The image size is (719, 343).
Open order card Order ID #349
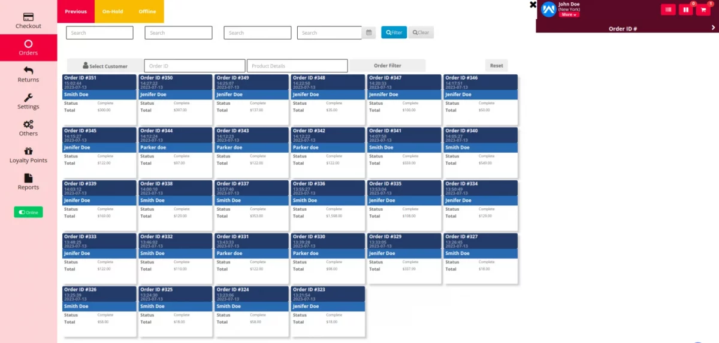pyautogui.click(x=252, y=99)
